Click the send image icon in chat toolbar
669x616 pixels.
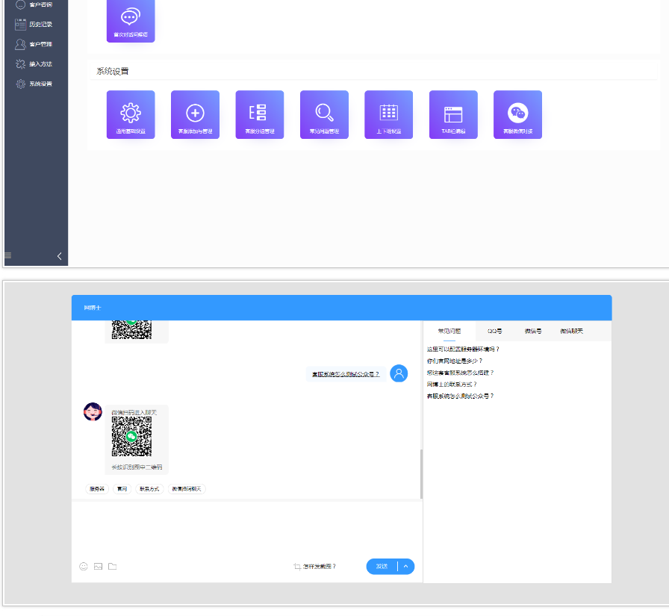98,567
